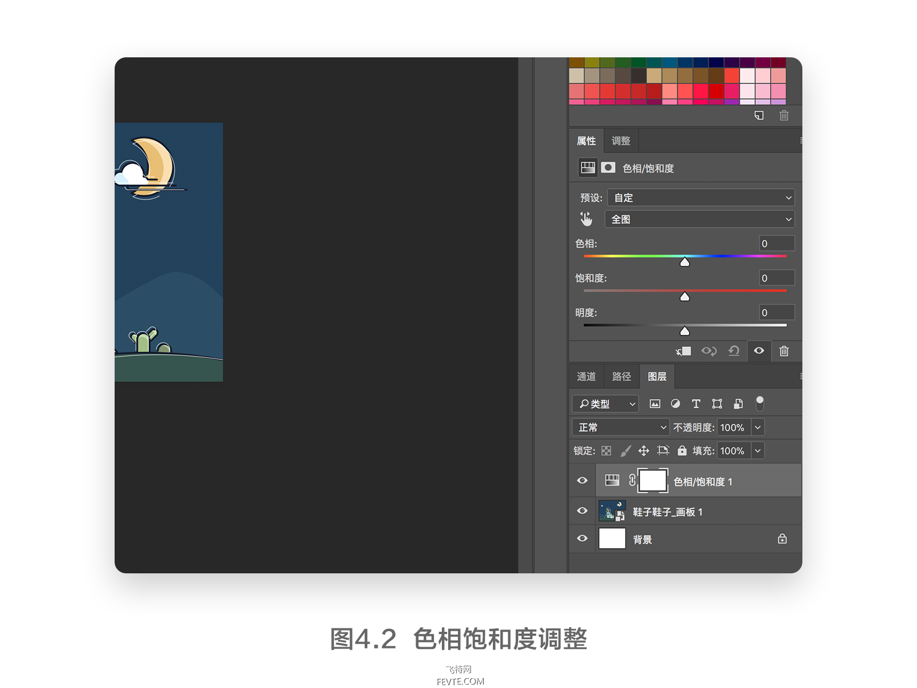This screenshot has width=917, height=688.
Task: Lock position move-arrows icon
Action: click(644, 451)
